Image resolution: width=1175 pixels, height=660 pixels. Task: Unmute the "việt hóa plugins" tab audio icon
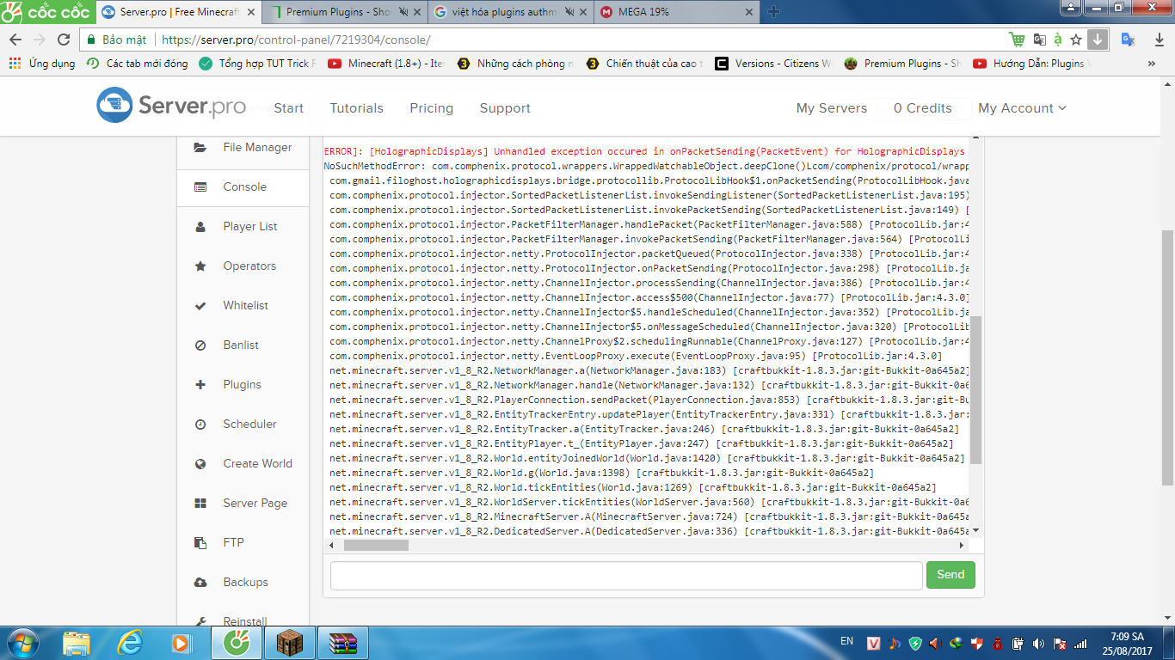click(x=569, y=12)
